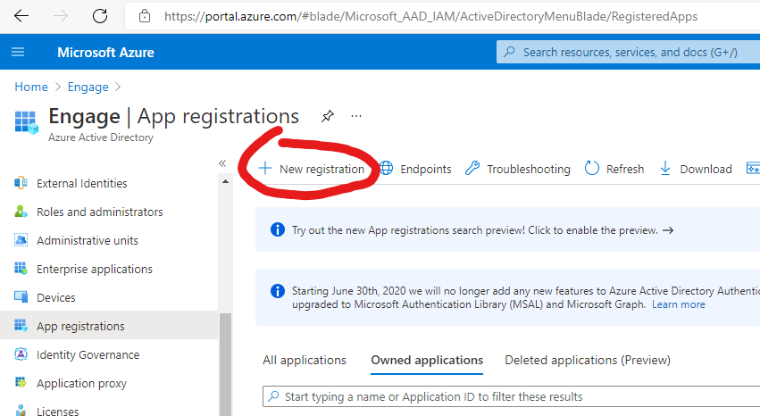Reload the page with browser refresh icon
The height and width of the screenshot is (416, 760).
coord(100,16)
